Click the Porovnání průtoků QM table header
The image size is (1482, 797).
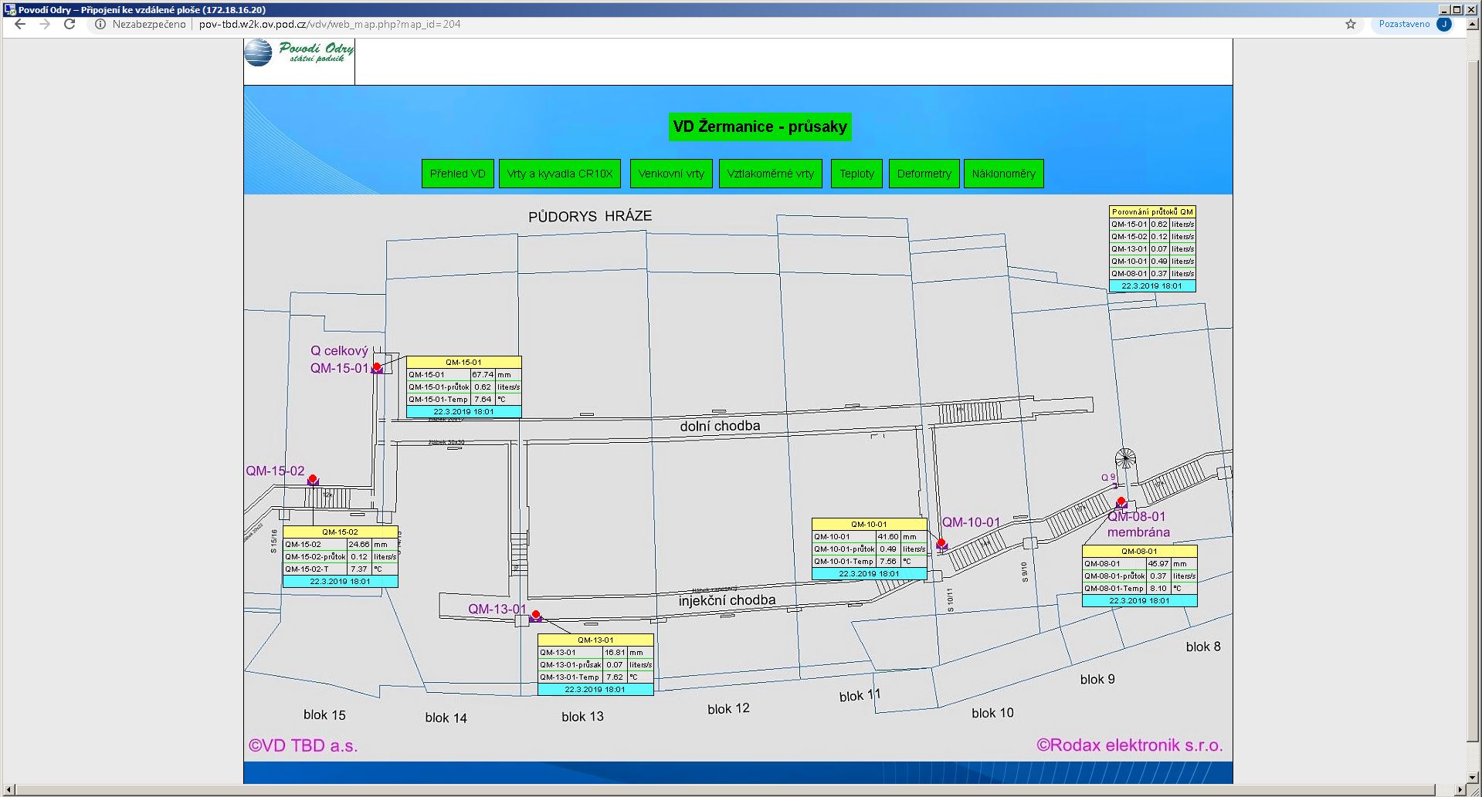pos(1152,211)
